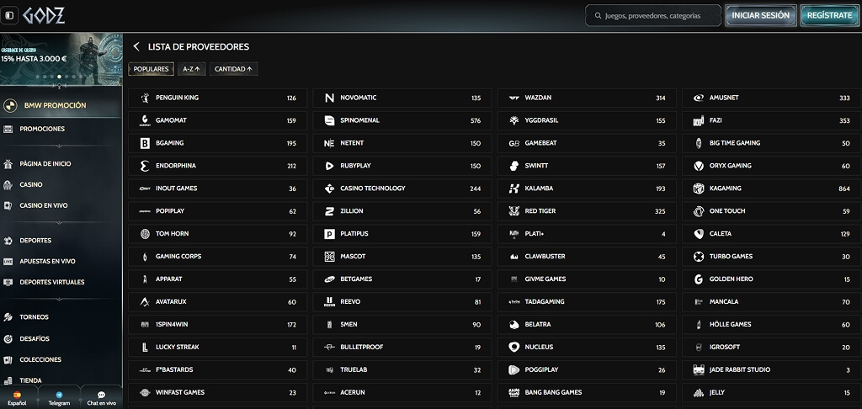Click the Red Tiger logo icon
Viewport: 862px width, 409px height.
point(514,211)
